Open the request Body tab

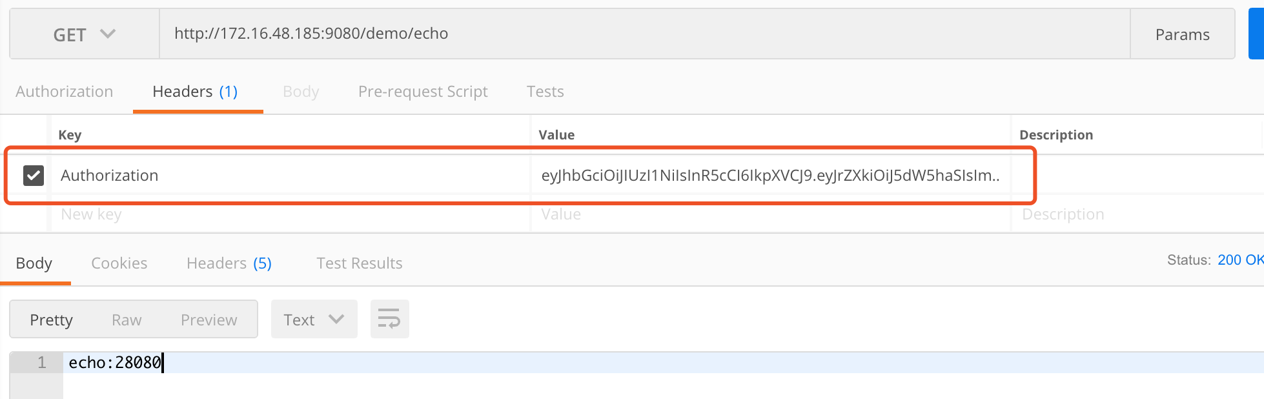301,92
